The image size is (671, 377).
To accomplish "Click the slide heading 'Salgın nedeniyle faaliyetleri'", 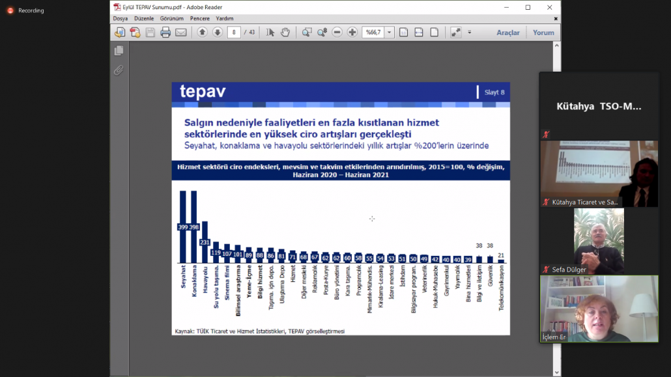I will click(x=311, y=128).
